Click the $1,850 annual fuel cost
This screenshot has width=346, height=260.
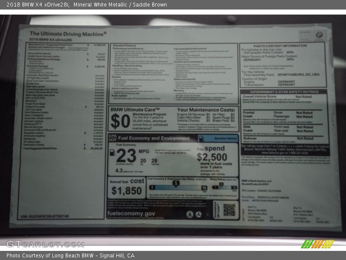(126, 190)
